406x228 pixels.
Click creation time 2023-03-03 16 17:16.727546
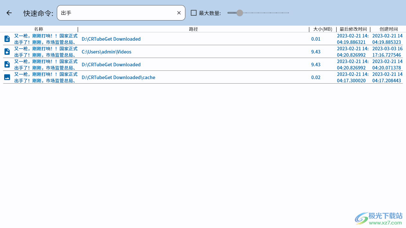pyautogui.click(x=387, y=52)
